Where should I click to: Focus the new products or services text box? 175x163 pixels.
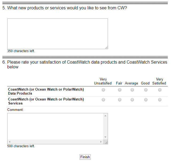pos(57,34)
